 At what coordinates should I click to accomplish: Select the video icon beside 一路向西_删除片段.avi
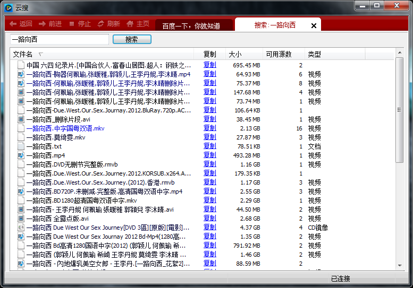pyautogui.click(x=21, y=119)
